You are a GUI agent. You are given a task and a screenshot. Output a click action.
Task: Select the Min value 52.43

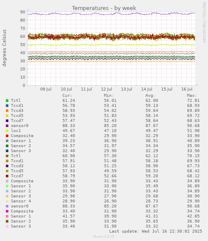pyautogui.click(x=110, y=121)
